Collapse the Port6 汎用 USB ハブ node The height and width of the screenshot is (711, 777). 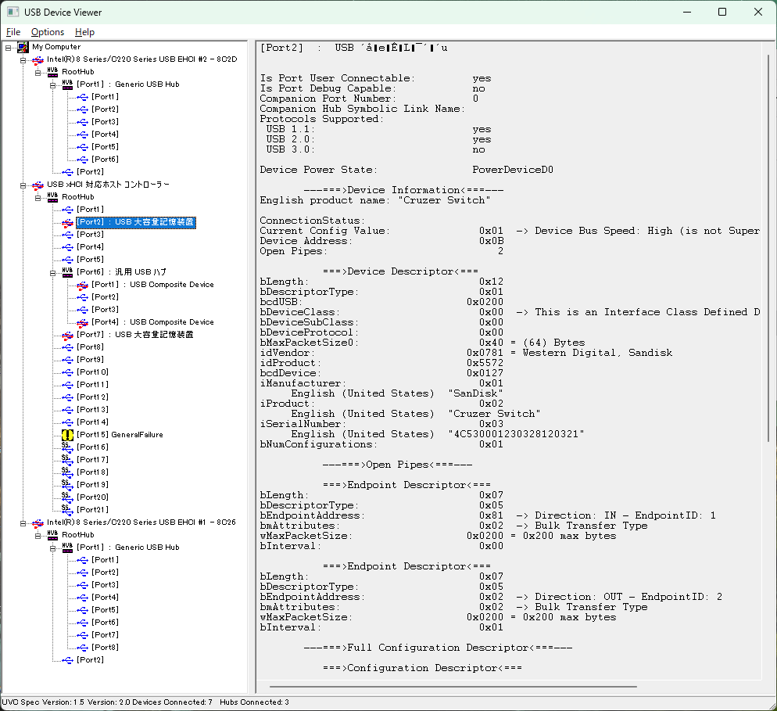coord(52,272)
